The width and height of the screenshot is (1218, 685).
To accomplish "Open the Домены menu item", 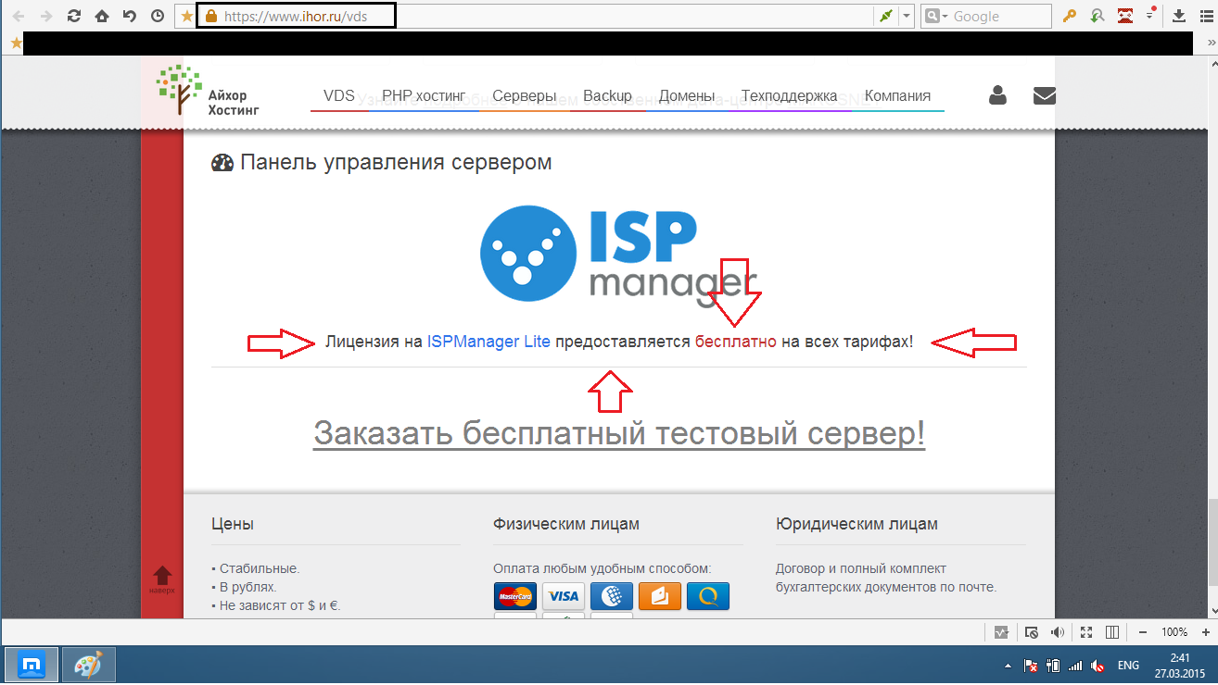I will pyautogui.click(x=687, y=96).
